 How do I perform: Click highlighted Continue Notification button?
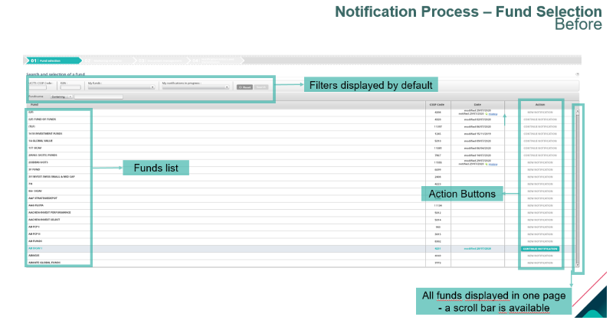(x=540, y=249)
